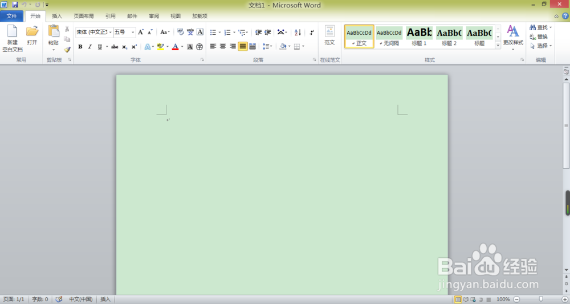Toggle Bold formatting

(80, 47)
